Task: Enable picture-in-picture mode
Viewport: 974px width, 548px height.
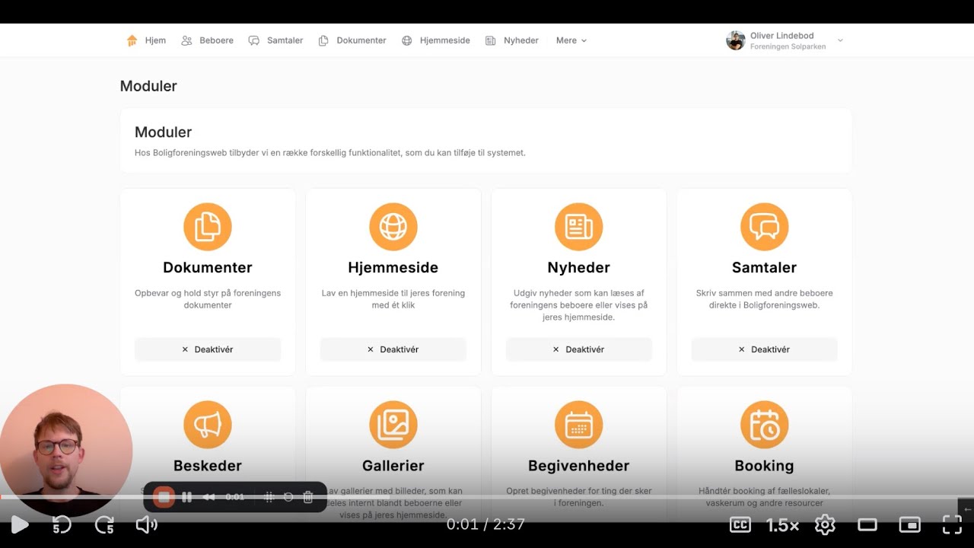Action: [x=910, y=524]
